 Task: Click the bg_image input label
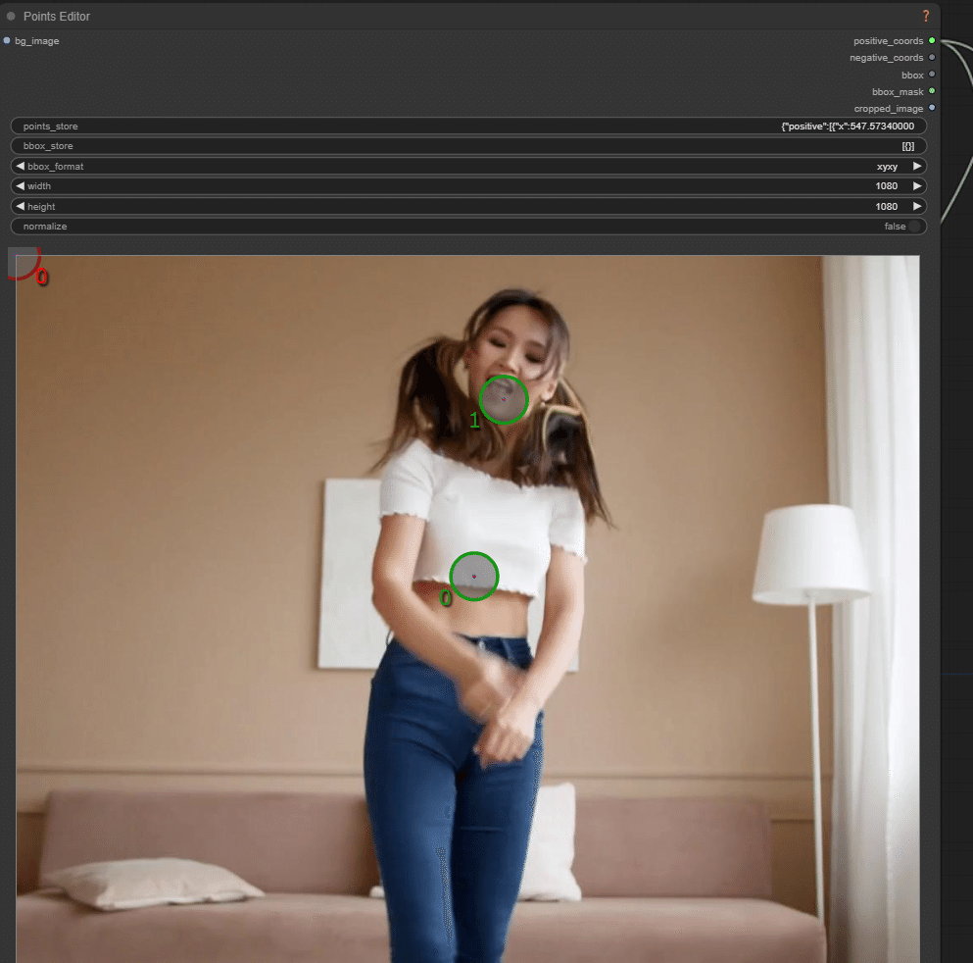pos(36,41)
